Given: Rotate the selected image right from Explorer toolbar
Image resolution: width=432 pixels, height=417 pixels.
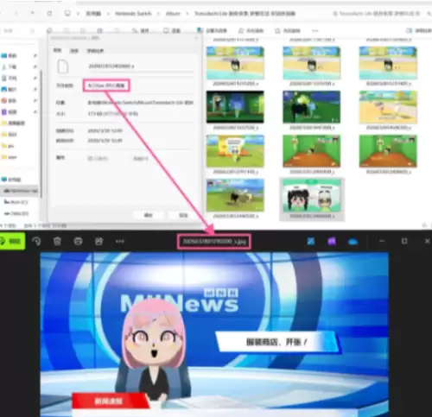Looking at the screenshot, I should tap(288, 30).
